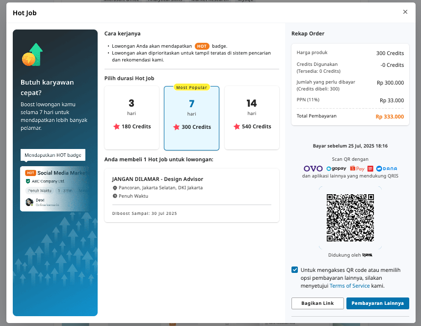
Task: Click the ShopeePay icon
Action: click(x=357, y=169)
